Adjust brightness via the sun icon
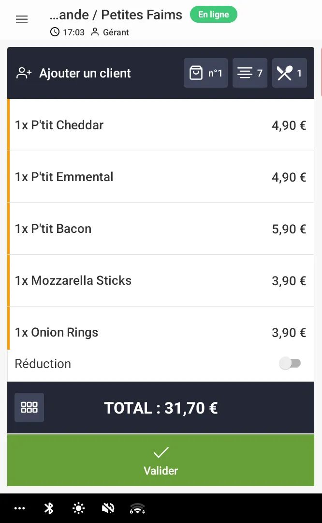Screen dimensions: 322x523 (78, 508)
